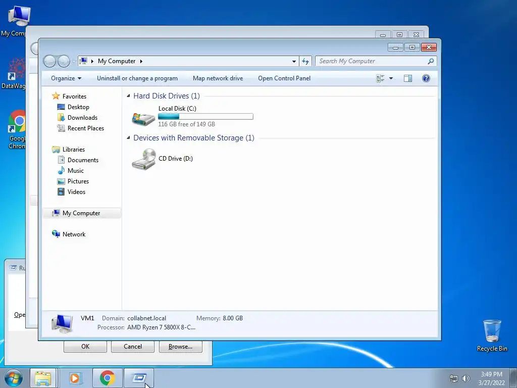
Task: Click the Network icon in navigation pane
Action: pyautogui.click(x=56, y=234)
